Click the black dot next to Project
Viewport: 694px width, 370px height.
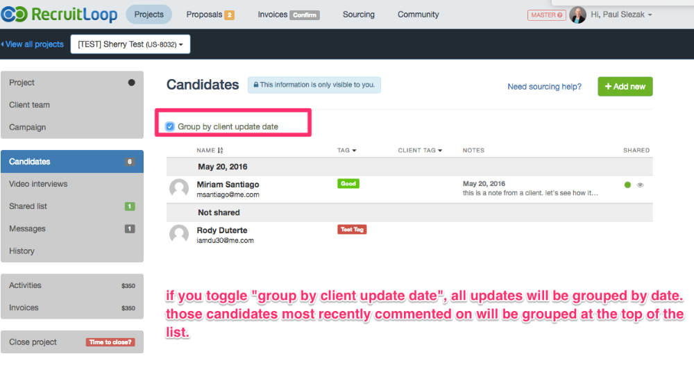tap(131, 83)
